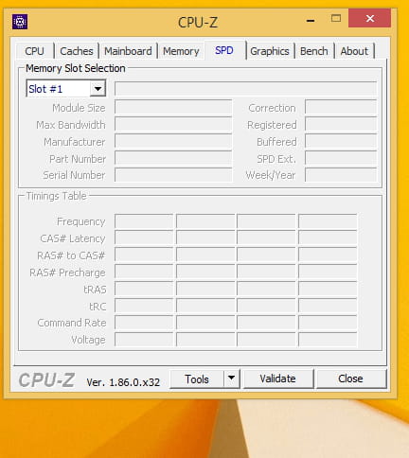This screenshot has width=409, height=458.
Task: Open the Slot #1 dropdown arrow
Action: (x=98, y=89)
